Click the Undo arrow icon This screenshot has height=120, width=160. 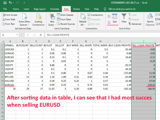tap(10, 2)
